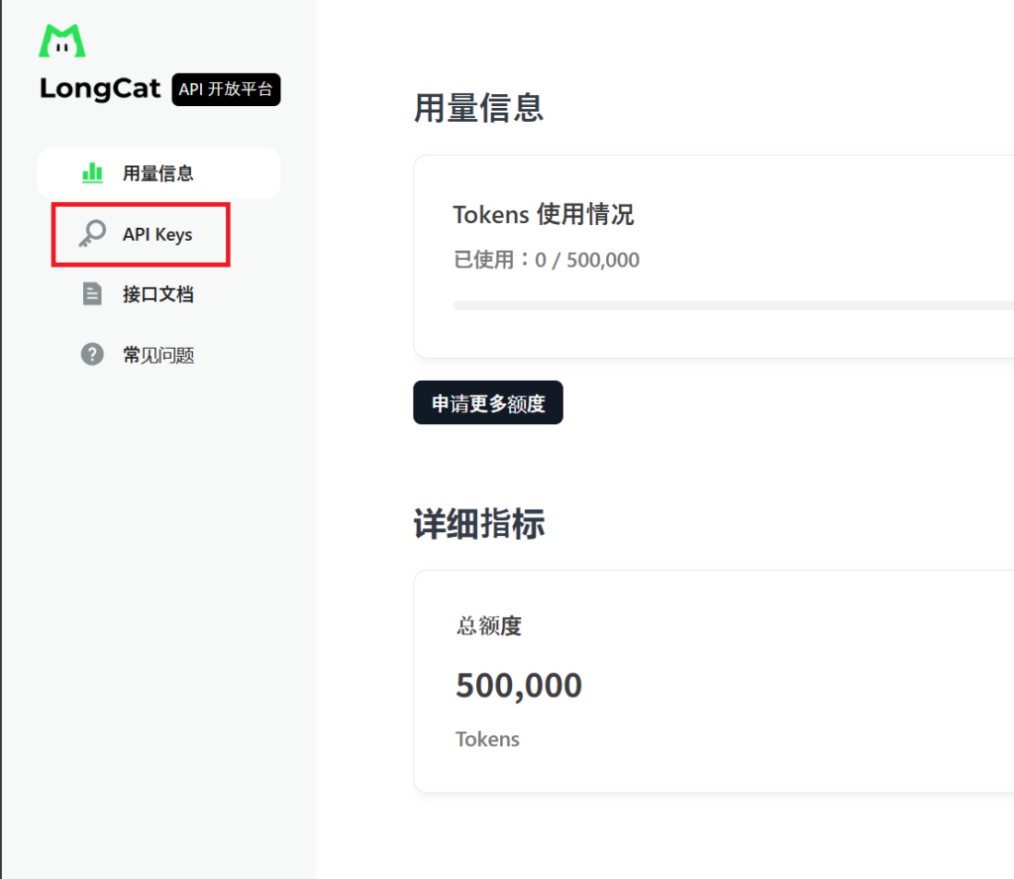Click the green usage-statistics sidebar icon
1014x879 pixels.
tap(91, 172)
